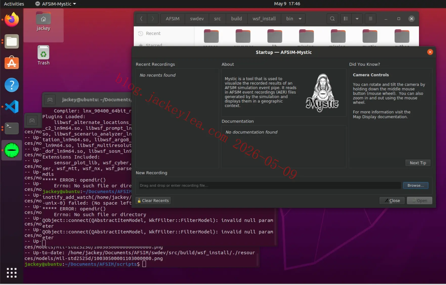Viewport: 446px width, 285px height.
Task: Open the Activities overview
Action: click(14, 4)
